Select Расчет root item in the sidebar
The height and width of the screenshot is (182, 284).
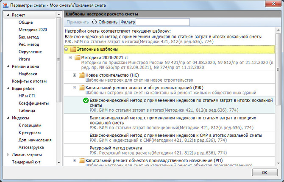pyautogui.click(x=18, y=15)
